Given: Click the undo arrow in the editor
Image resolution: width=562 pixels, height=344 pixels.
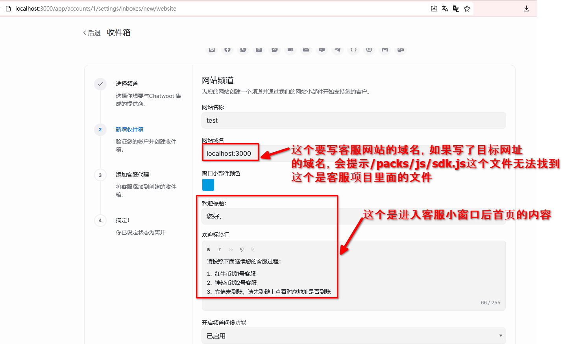Looking at the screenshot, I should point(242,250).
